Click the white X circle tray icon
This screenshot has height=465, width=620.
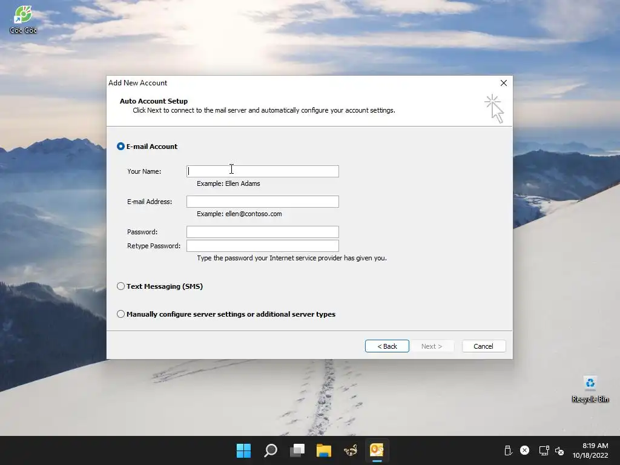tap(525, 450)
